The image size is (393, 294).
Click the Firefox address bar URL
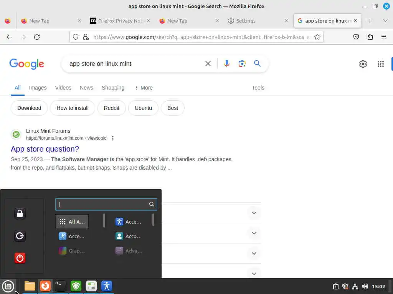pyautogui.click(x=201, y=37)
